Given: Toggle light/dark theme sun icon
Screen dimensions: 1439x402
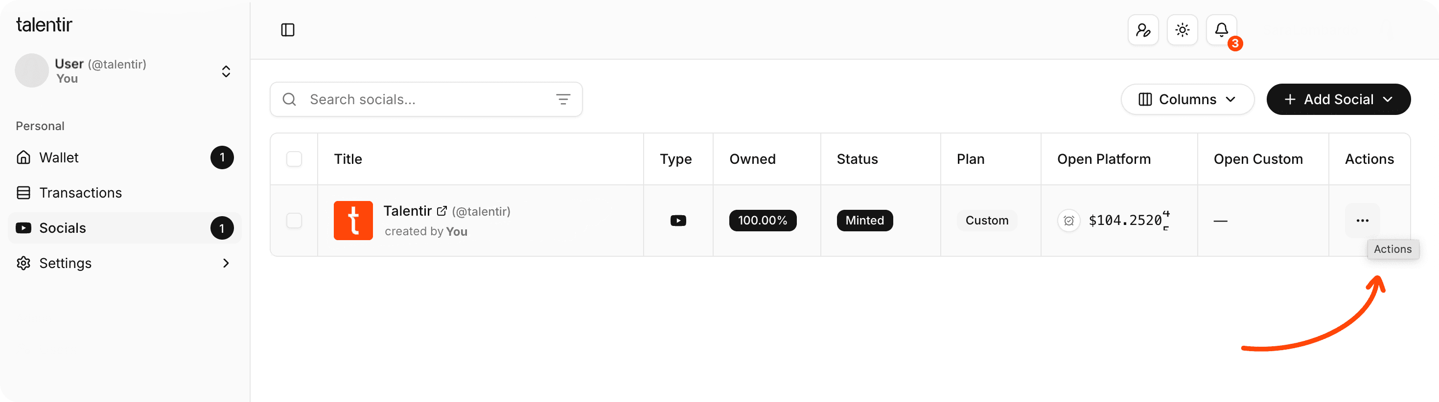Looking at the screenshot, I should (1182, 30).
